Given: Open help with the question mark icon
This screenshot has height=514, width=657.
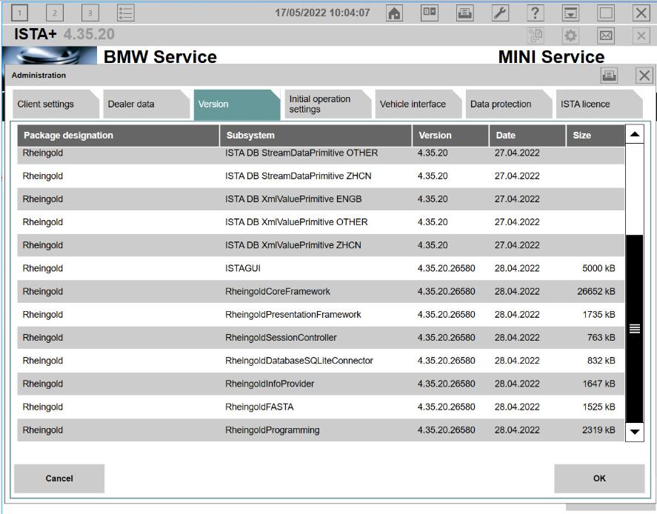Looking at the screenshot, I should 535,13.
